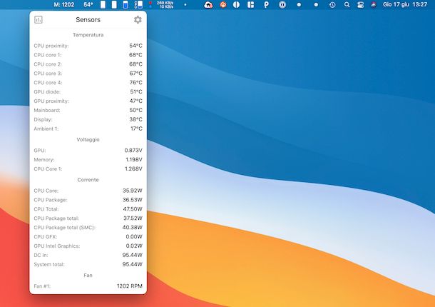Select the GPU proximity temperature row
The height and width of the screenshot is (307, 435).
(88, 101)
